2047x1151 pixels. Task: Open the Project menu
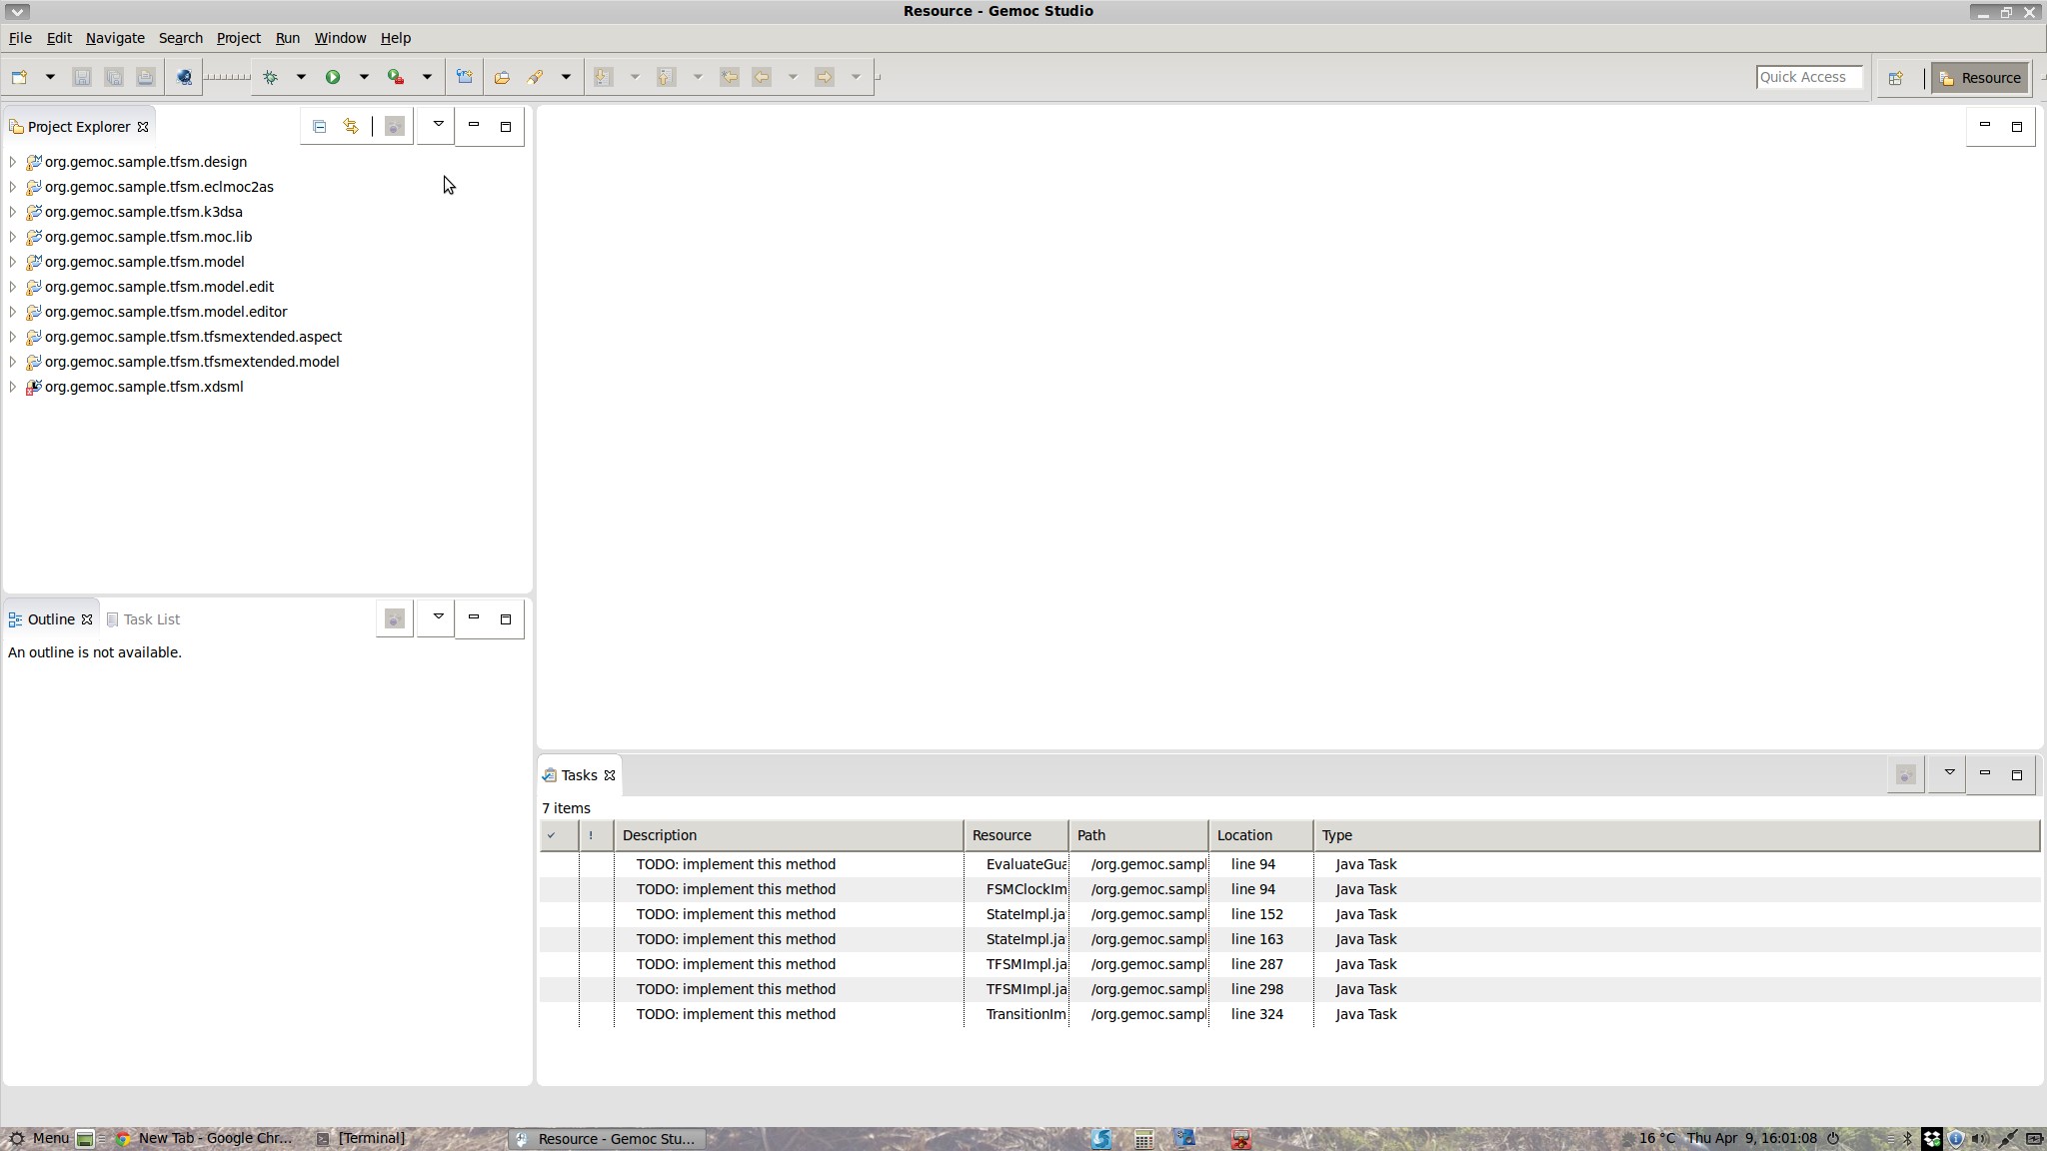point(238,38)
